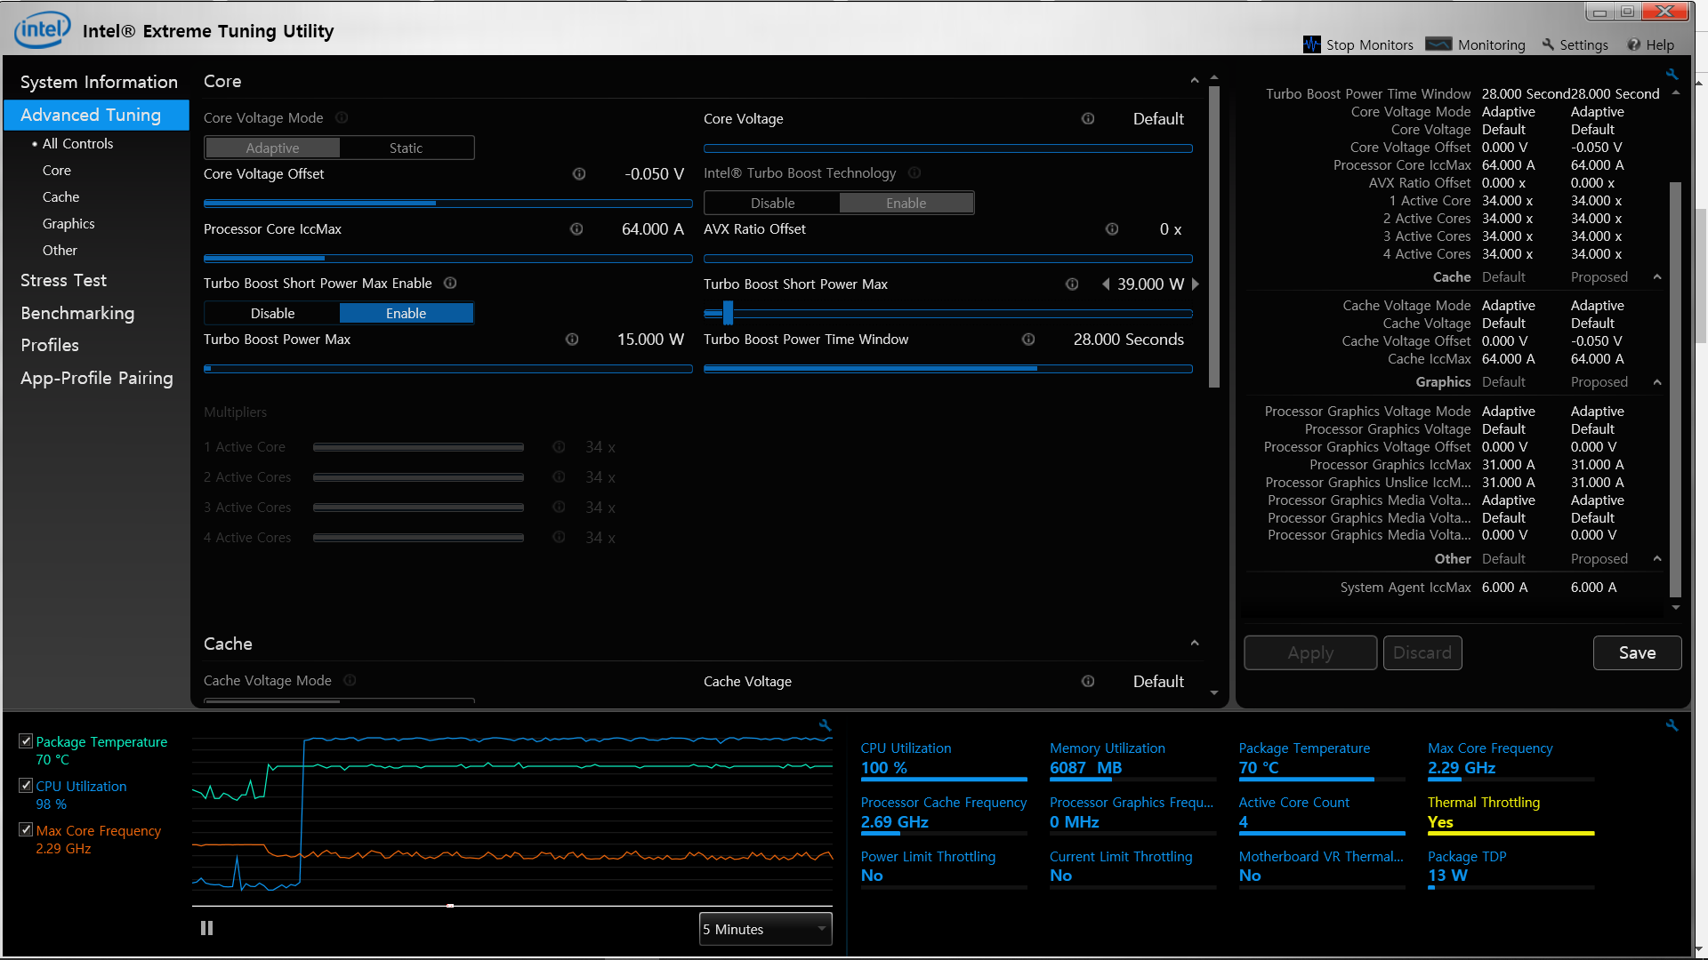Collapse the Cache group in summary panel
The image size is (1708, 960).
(1657, 277)
